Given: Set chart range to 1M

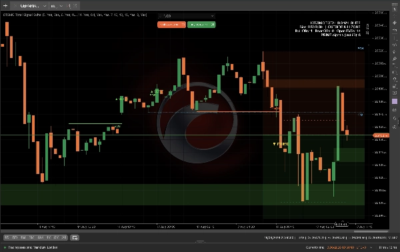Looking at the screenshot, I should 23,237.
